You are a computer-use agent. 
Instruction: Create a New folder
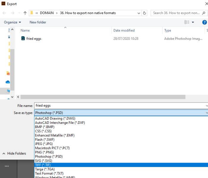pyautogui.click(x=38, y=22)
